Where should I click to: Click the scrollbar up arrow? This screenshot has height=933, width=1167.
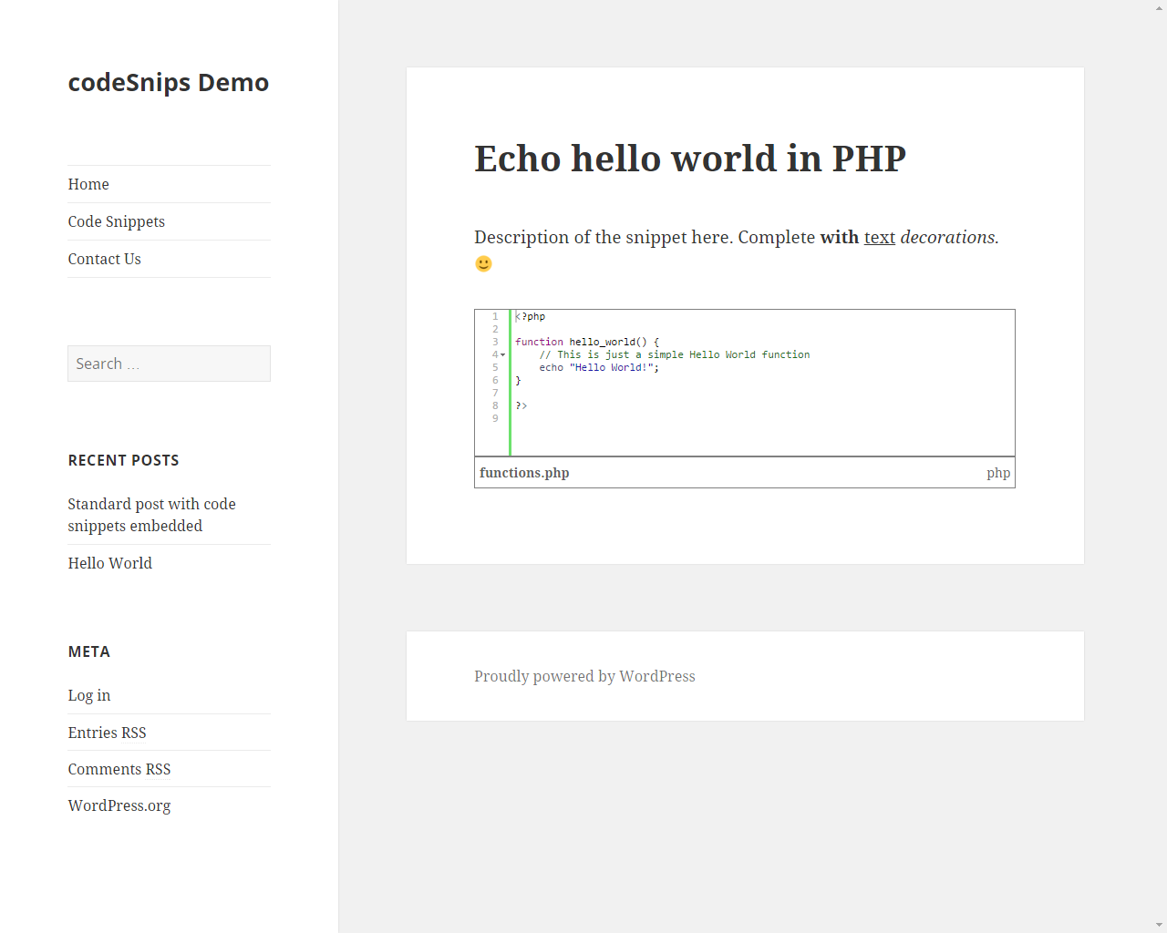pyautogui.click(x=1159, y=7)
